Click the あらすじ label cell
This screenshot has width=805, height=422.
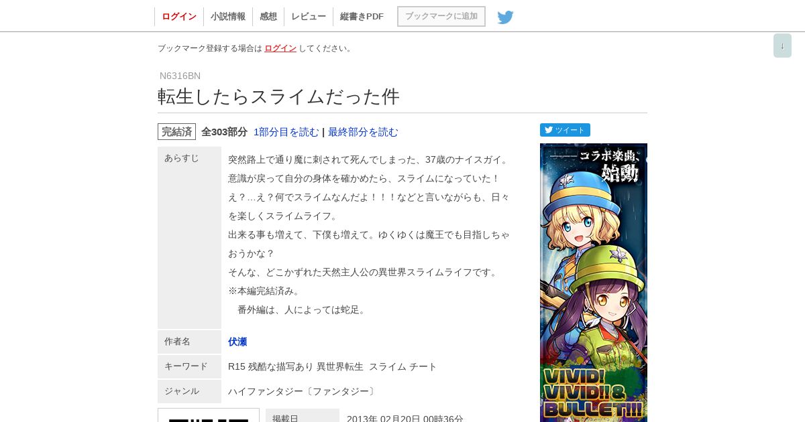pyautogui.click(x=189, y=238)
